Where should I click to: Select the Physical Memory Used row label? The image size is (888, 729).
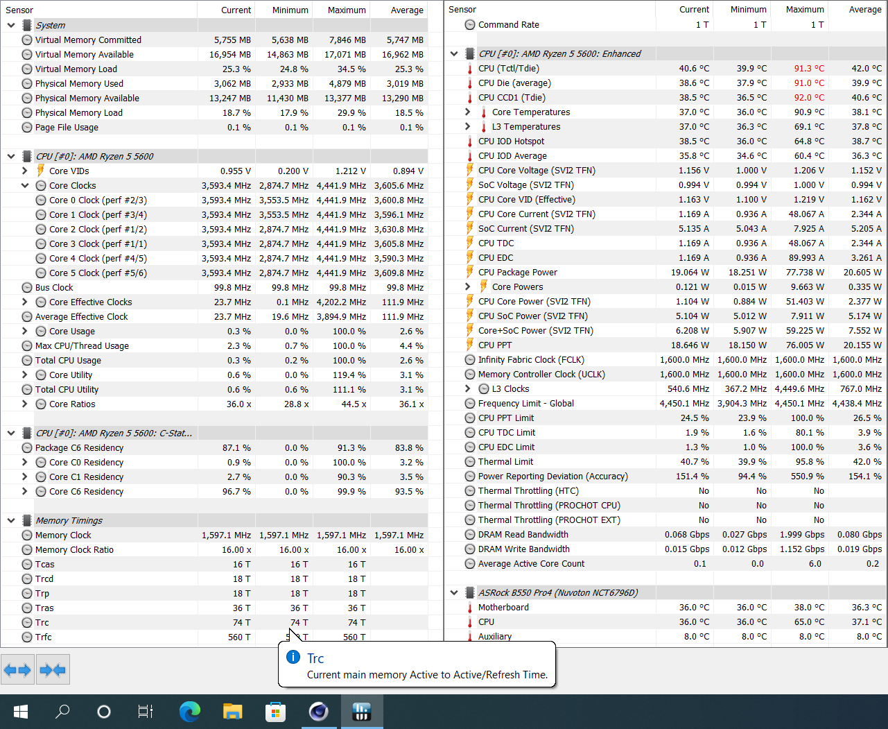click(79, 83)
